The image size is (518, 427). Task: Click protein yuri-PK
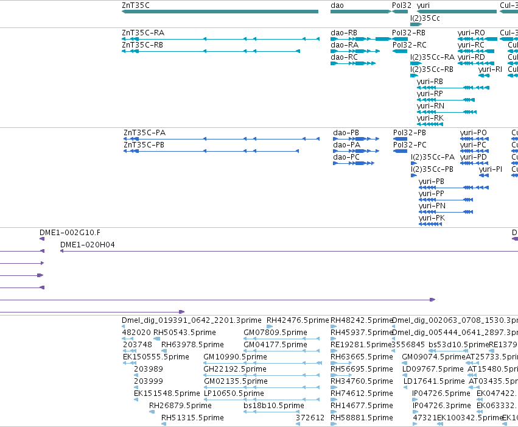coord(430,225)
